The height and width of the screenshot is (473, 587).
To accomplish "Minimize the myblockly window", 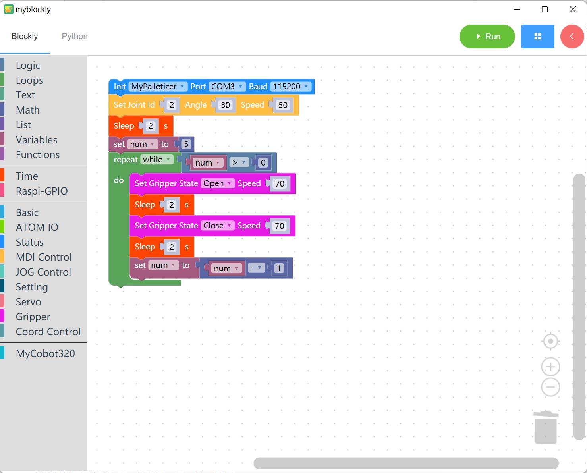I will 517,9.
